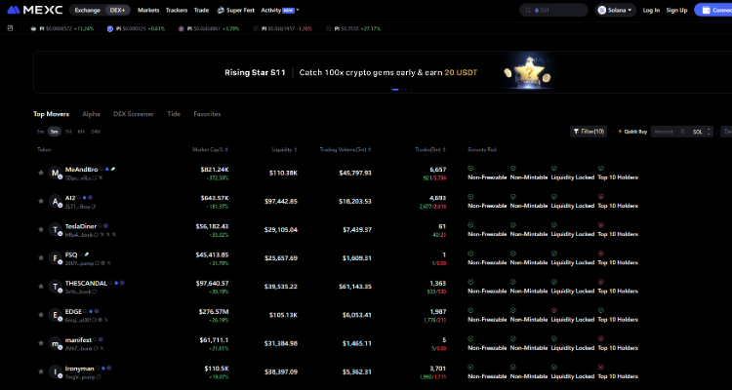Click the Connect wallet button

point(712,10)
